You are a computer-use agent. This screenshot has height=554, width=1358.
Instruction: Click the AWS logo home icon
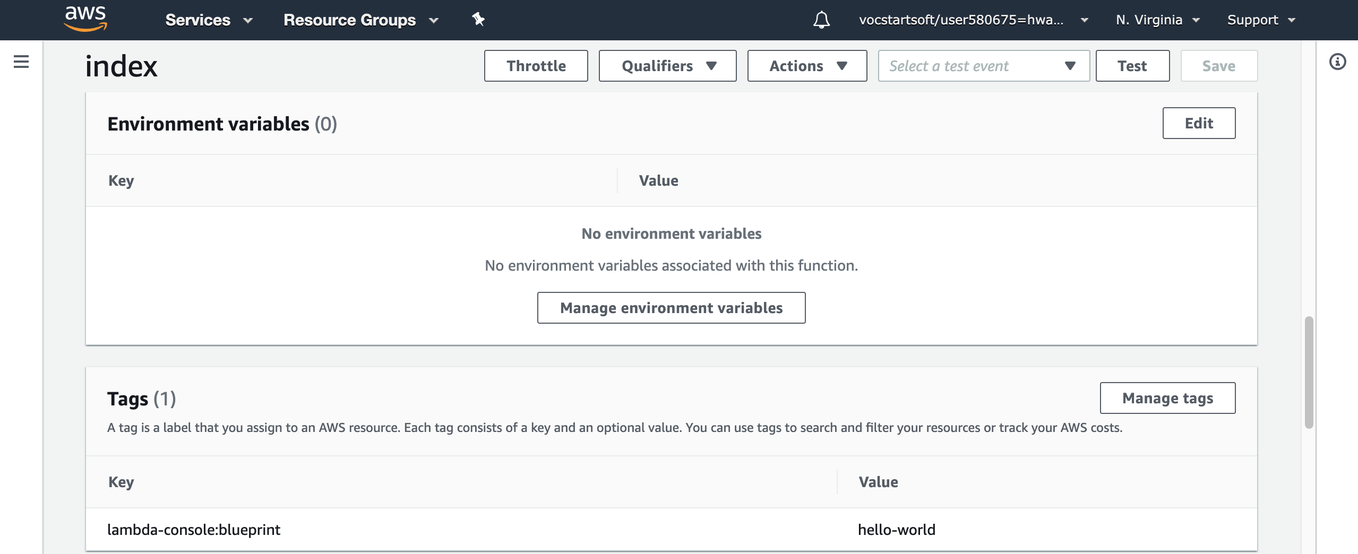(85, 19)
